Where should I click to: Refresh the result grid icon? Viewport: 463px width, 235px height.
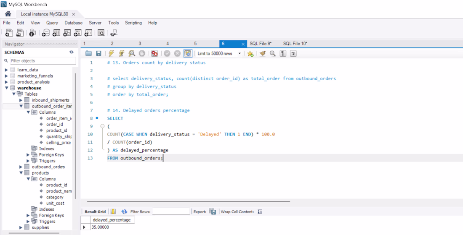click(x=124, y=211)
